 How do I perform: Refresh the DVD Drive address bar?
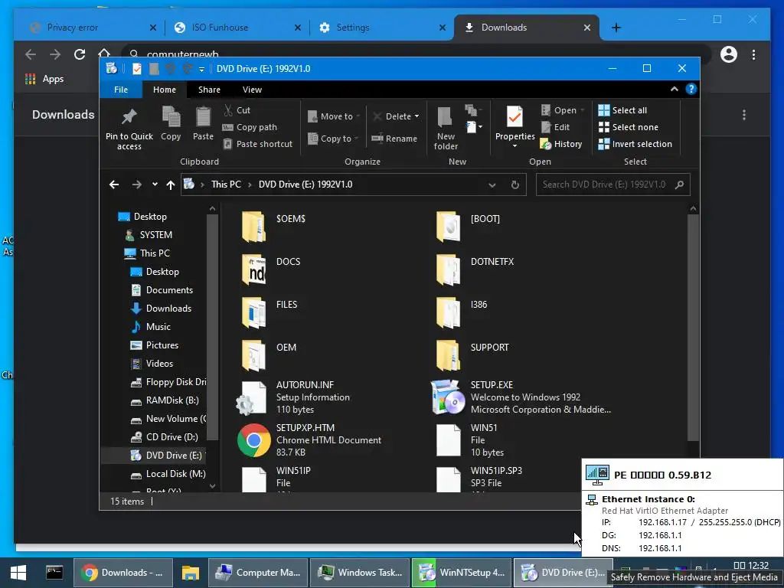(515, 185)
